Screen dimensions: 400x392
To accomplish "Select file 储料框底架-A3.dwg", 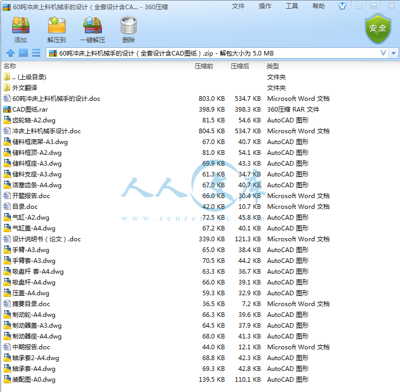I will 40,141.
